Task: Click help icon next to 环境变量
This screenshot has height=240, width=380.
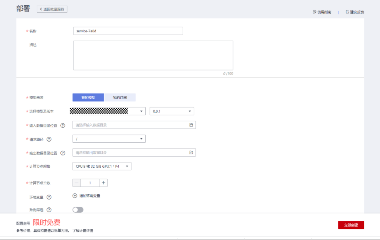Action: tap(49, 197)
